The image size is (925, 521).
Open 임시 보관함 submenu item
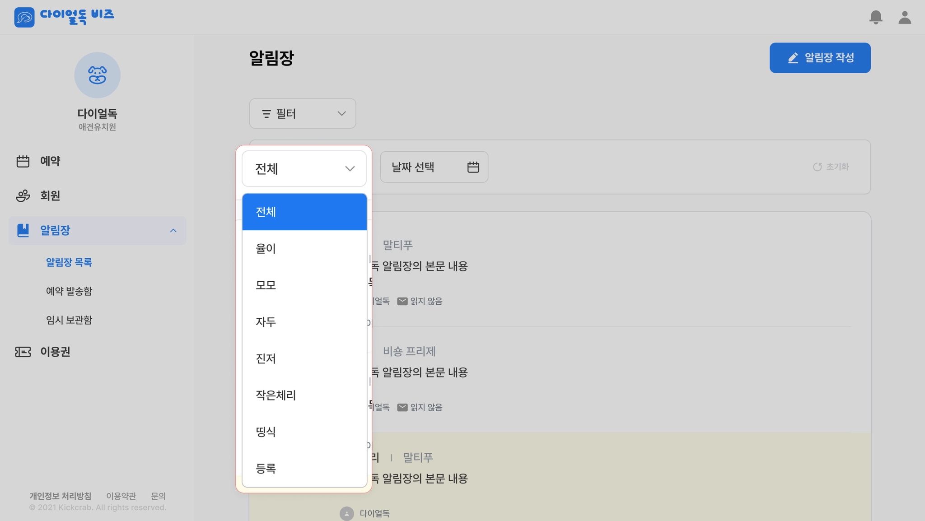click(x=69, y=320)
